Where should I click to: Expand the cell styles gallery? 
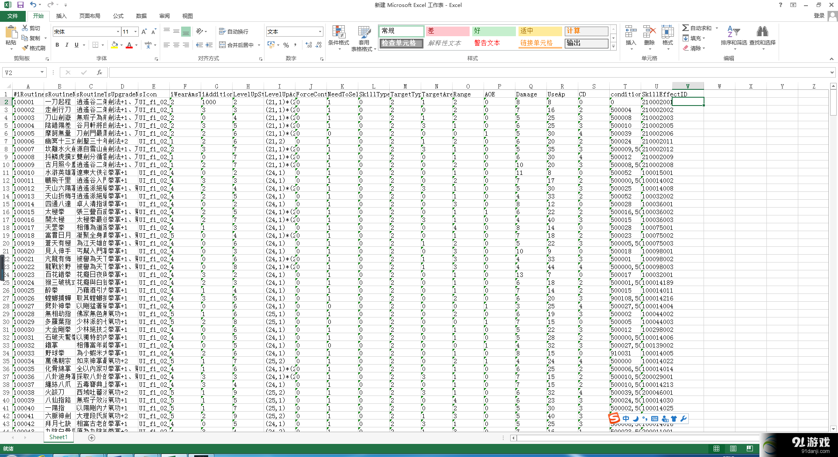point(613,46)
